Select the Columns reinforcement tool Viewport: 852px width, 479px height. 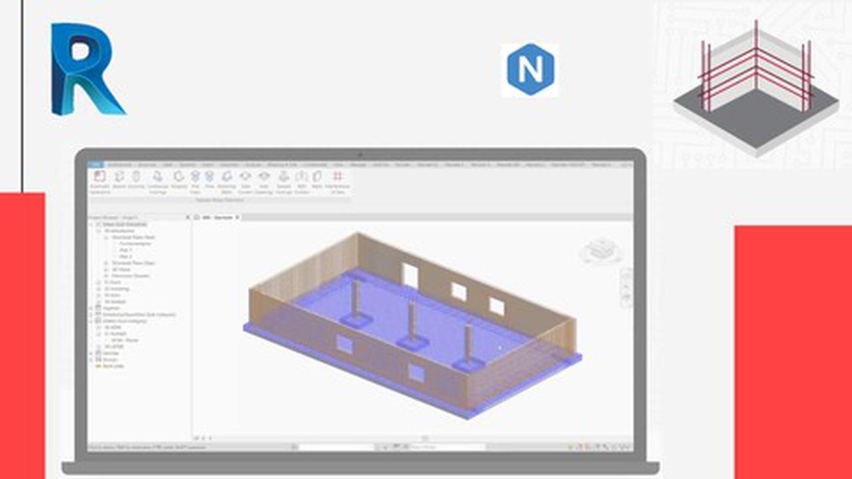(136, 178)
